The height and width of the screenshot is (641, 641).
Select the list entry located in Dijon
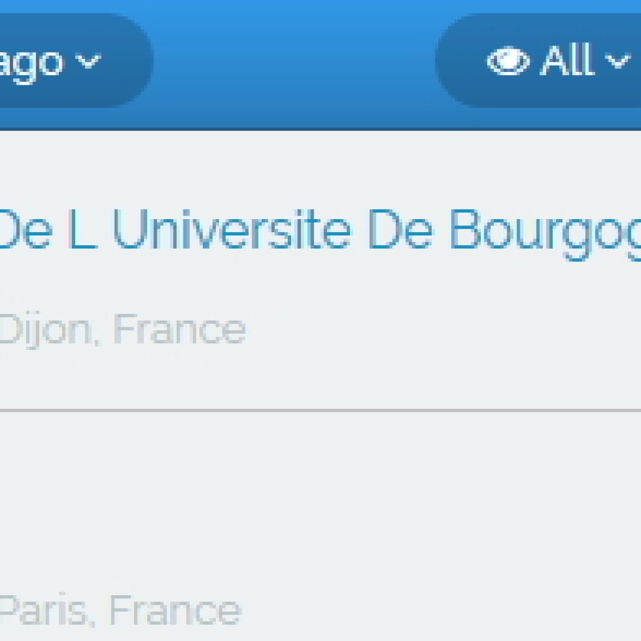click(320, 270)
